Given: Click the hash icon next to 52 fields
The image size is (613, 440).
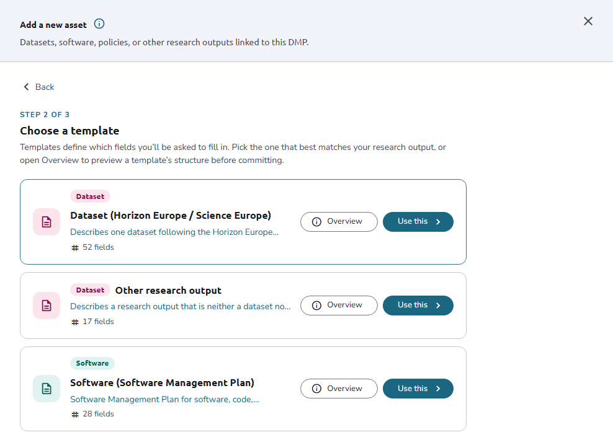Looking at the screenshot, I should pos(75,247).
